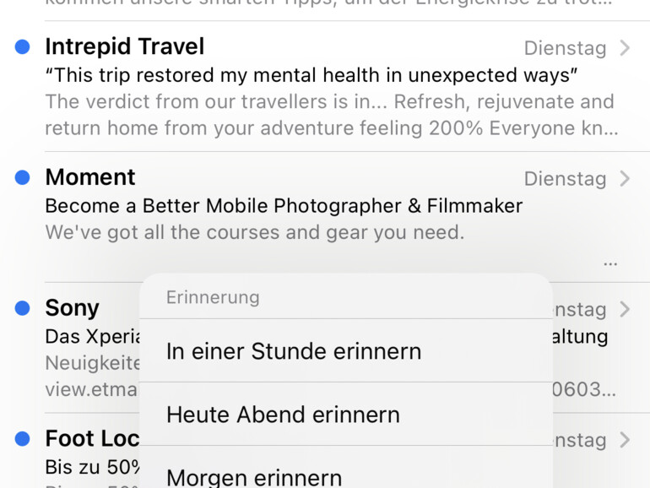Choose "In einer Stunde erinnern"
Viewport: 650px width, 488px height.
293,351
